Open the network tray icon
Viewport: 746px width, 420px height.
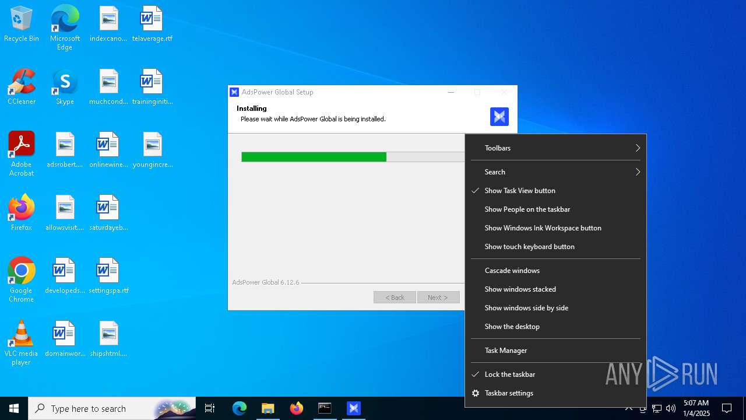click(x=657, y=408)
